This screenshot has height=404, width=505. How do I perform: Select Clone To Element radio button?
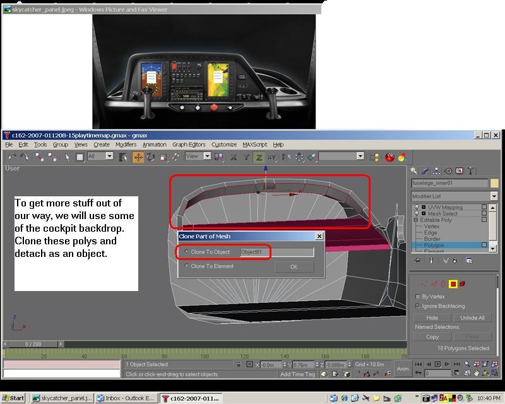click(x=186, y=266)
